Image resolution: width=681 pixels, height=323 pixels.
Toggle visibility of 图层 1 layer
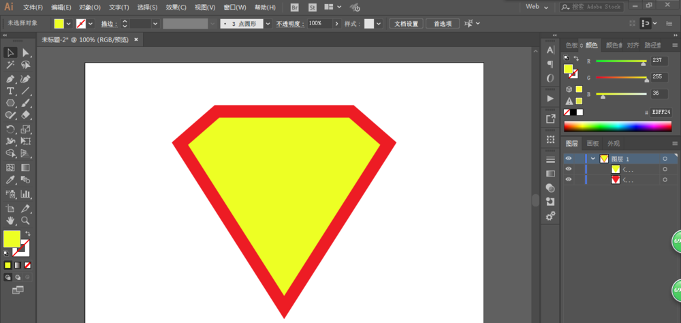(x=569, y=159)
